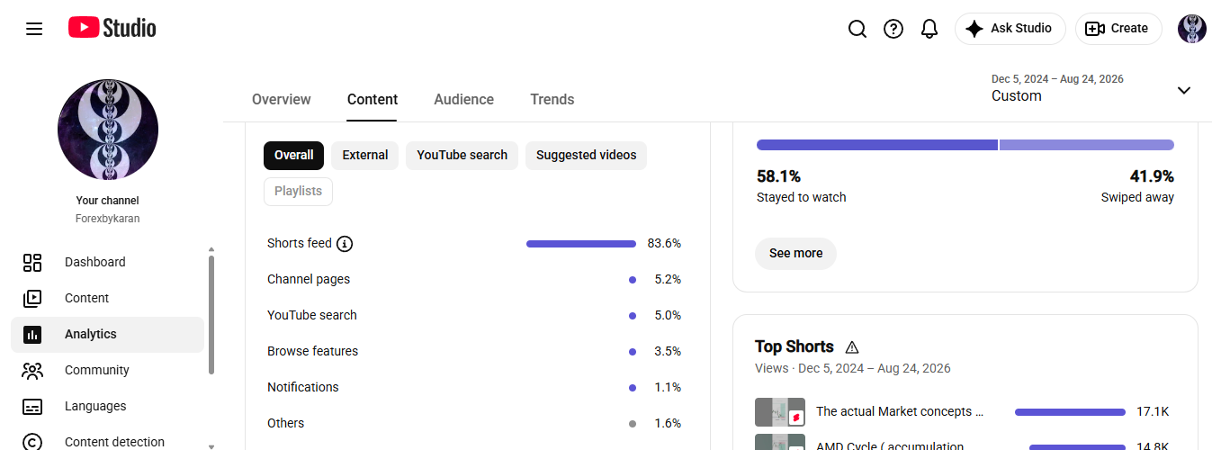Screen dimensions: 1212x450
Task: Select the External traffic filter chip
Action: (x=365, y=155)
